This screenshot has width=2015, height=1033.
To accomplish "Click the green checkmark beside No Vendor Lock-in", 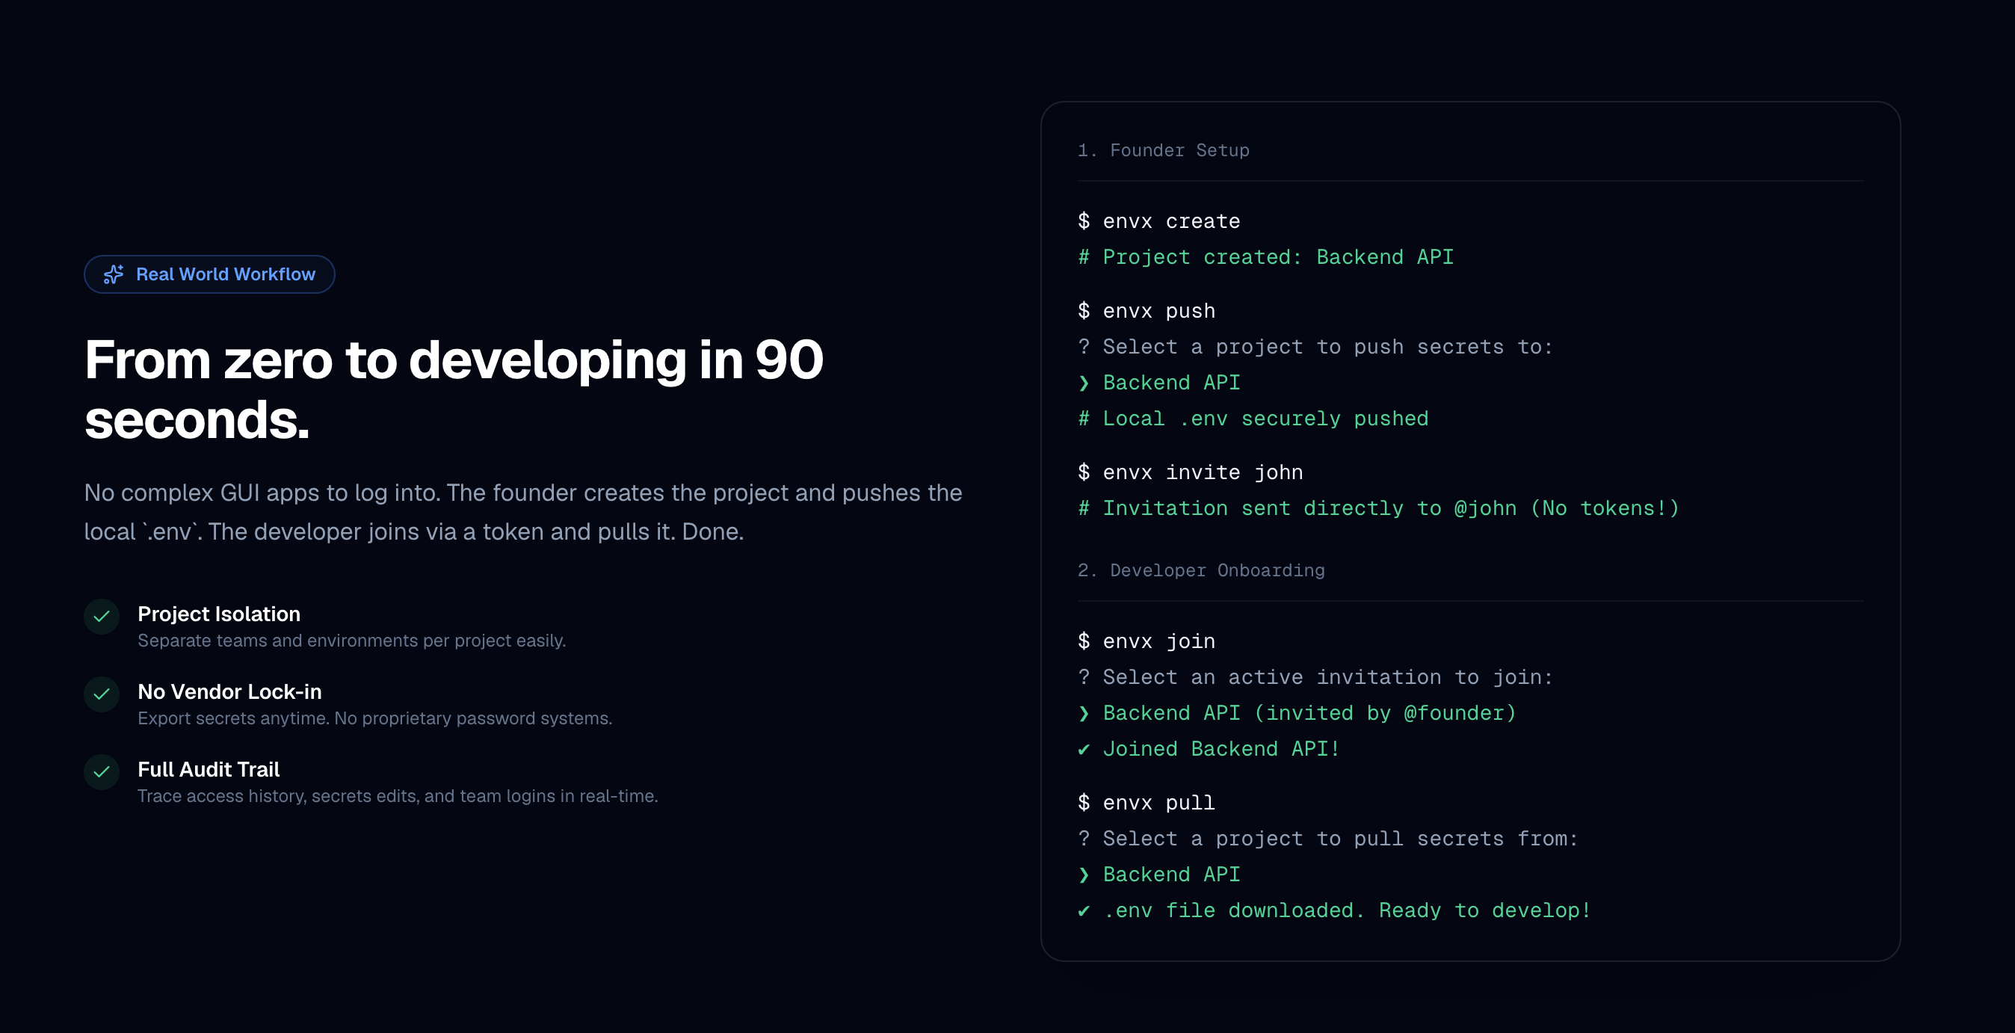I will click(x=102, y=694).
